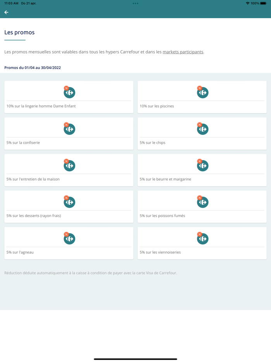Screen dimensions: 271x362
Task: Tap the promo icon for viennoiseries
Action: point(202,238)
